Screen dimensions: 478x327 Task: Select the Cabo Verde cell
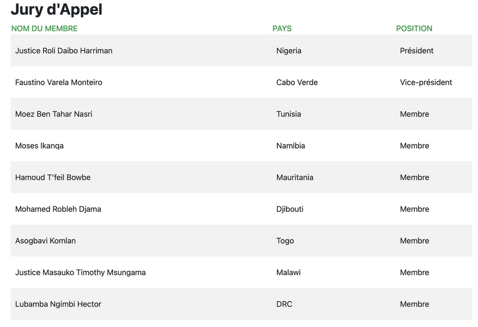pyautogui.click(x=297, y=82)
